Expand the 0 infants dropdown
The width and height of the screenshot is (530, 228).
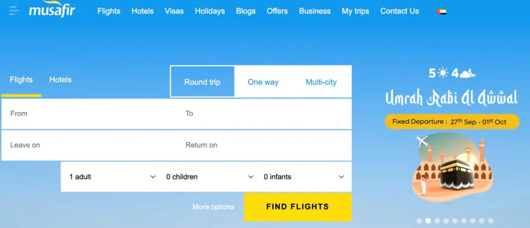[x=304, y=177]
